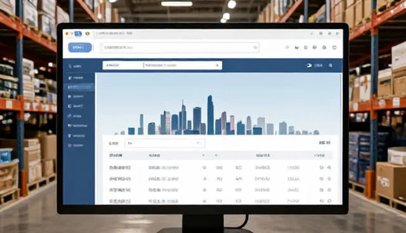Open the bell notification icon in the white header
Screen dimensions: 406x233
point(324,47)
